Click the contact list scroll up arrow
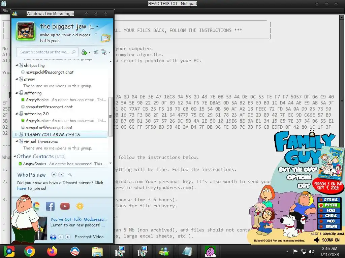The width and height of the screenshot is (345, 258). (111, 62)
